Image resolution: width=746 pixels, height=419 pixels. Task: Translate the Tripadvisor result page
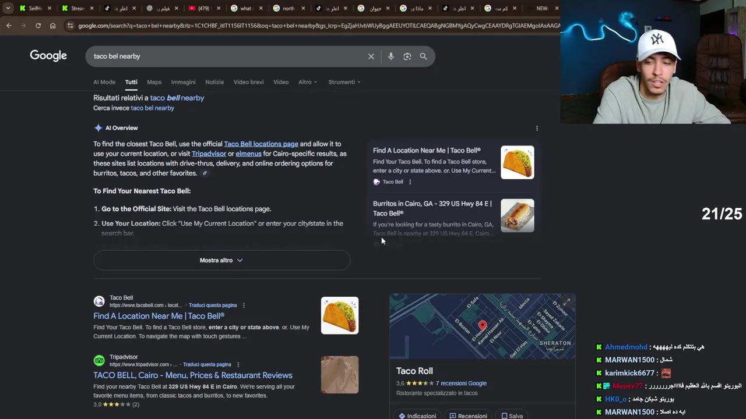click(207, 365)
